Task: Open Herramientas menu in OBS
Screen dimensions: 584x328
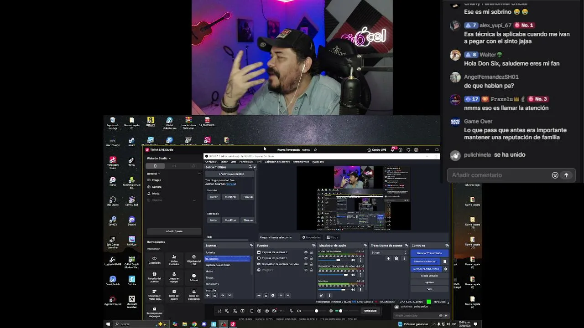Action: [x=301, y=162]
